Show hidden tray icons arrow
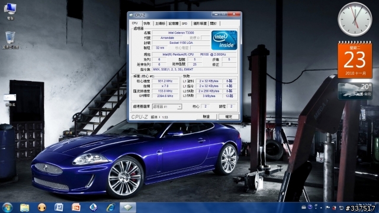 (321, 208)
